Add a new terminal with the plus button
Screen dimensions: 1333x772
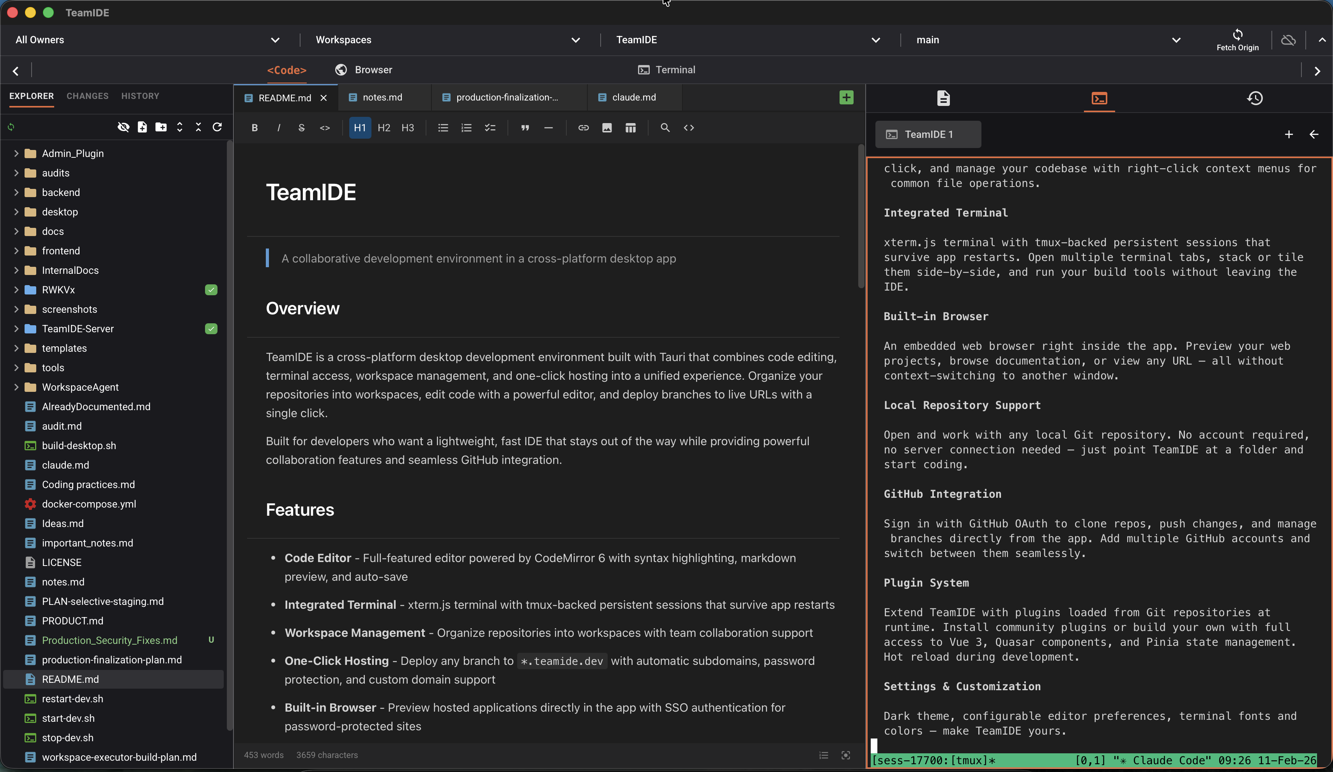pyautogui.click(x=1289, y=134)
